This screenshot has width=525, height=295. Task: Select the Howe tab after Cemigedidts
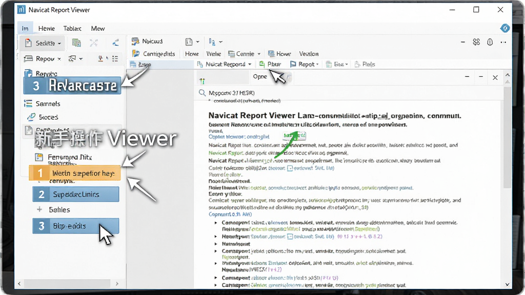[x=192, y=54]
